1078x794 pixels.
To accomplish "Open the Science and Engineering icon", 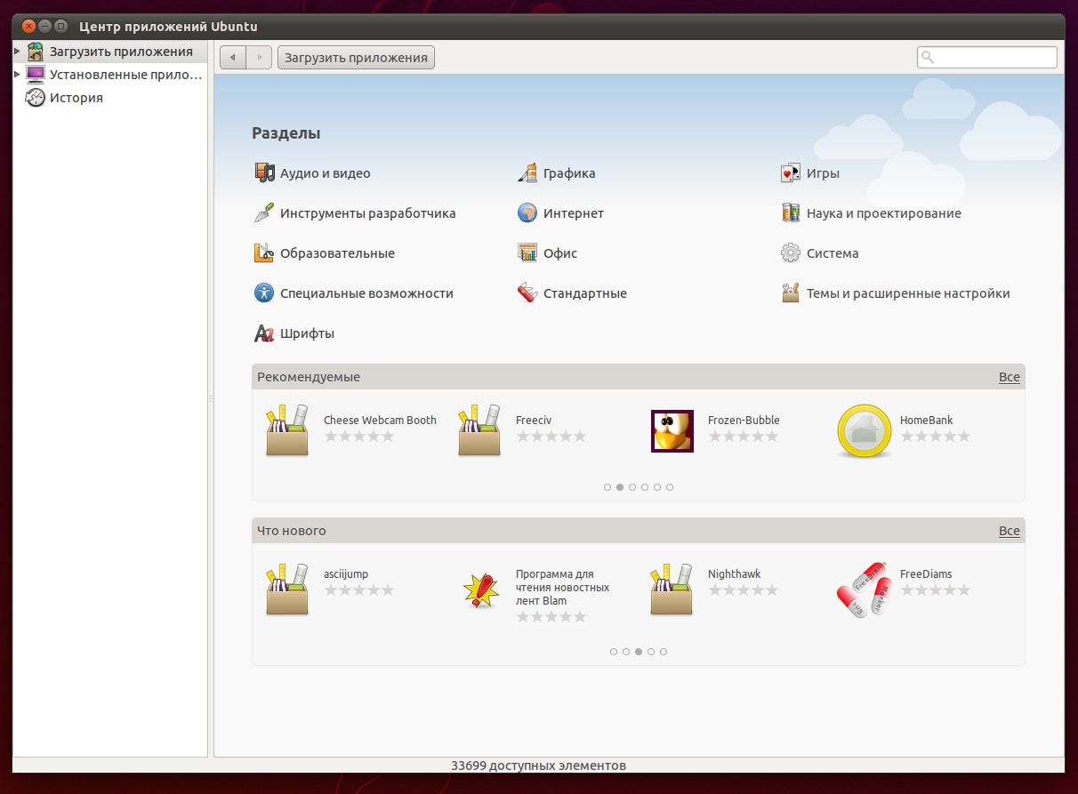I will click(x=791, y=213).
